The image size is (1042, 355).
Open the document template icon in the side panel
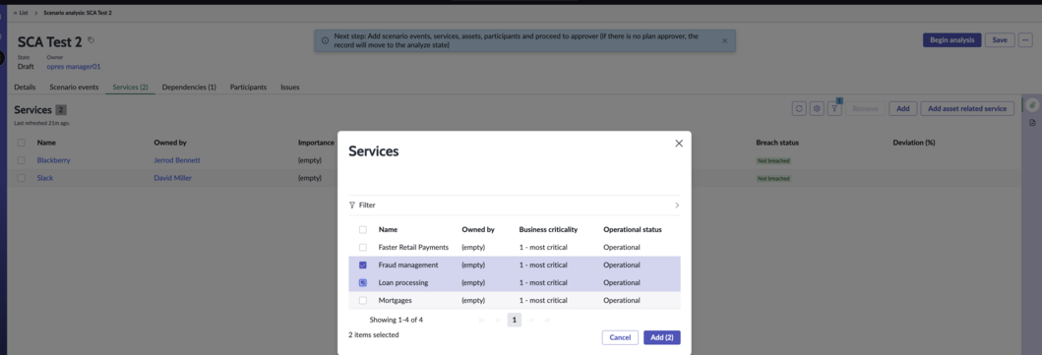point(1032,123)
